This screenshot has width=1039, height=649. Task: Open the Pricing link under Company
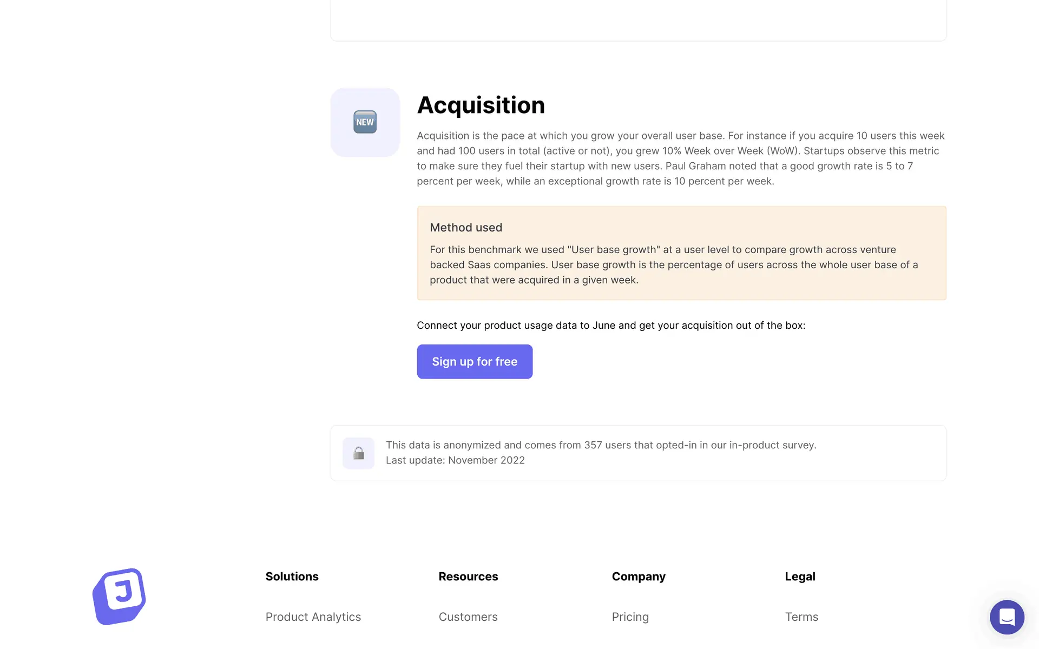(630, 617)
